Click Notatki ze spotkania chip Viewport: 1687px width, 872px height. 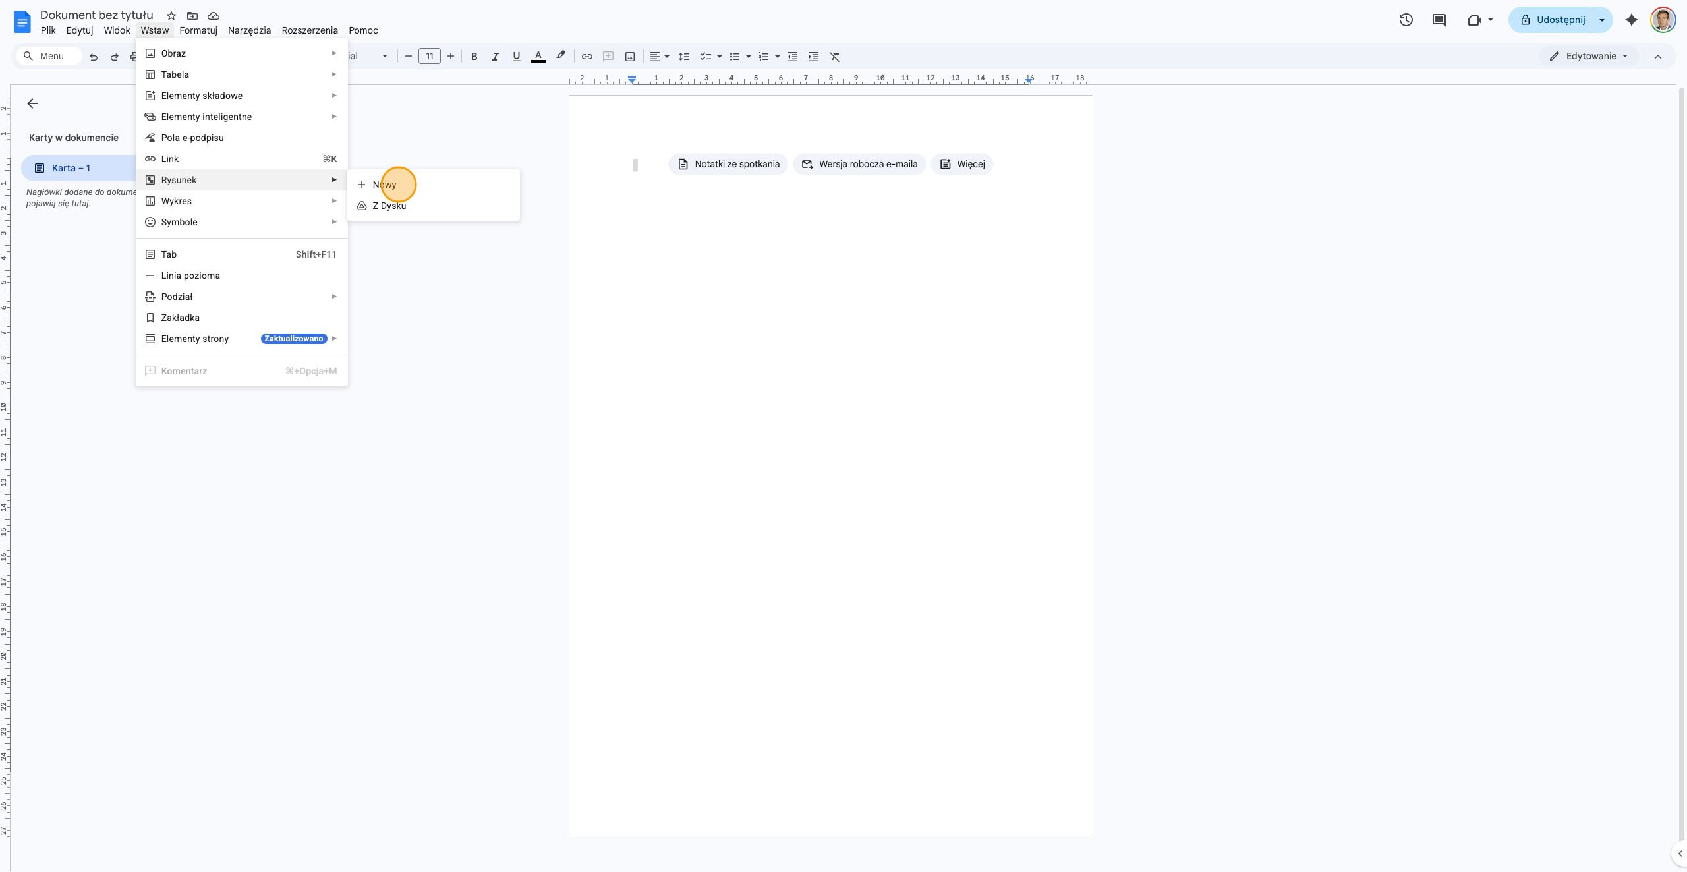(728, 164)
